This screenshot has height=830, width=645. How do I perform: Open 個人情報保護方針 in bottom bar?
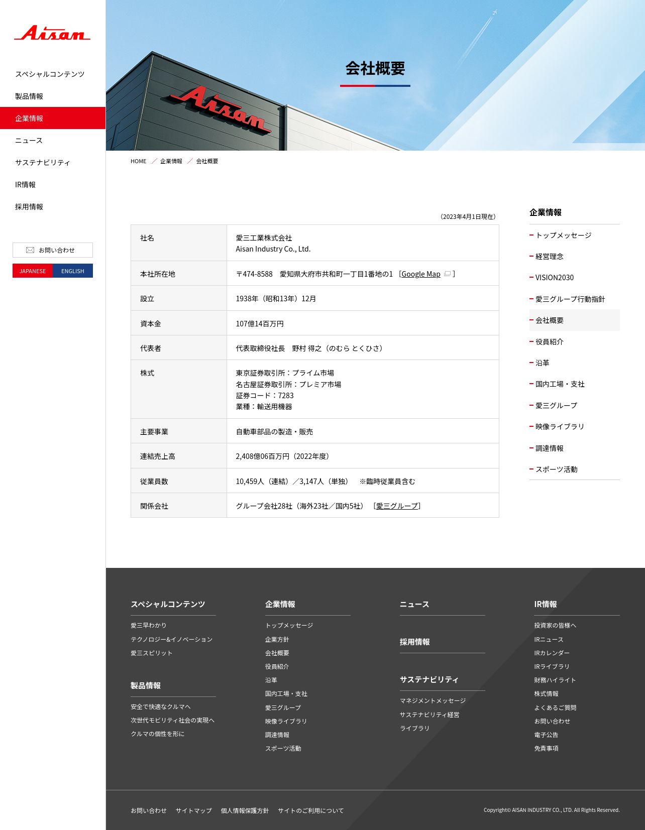(245, 811)
